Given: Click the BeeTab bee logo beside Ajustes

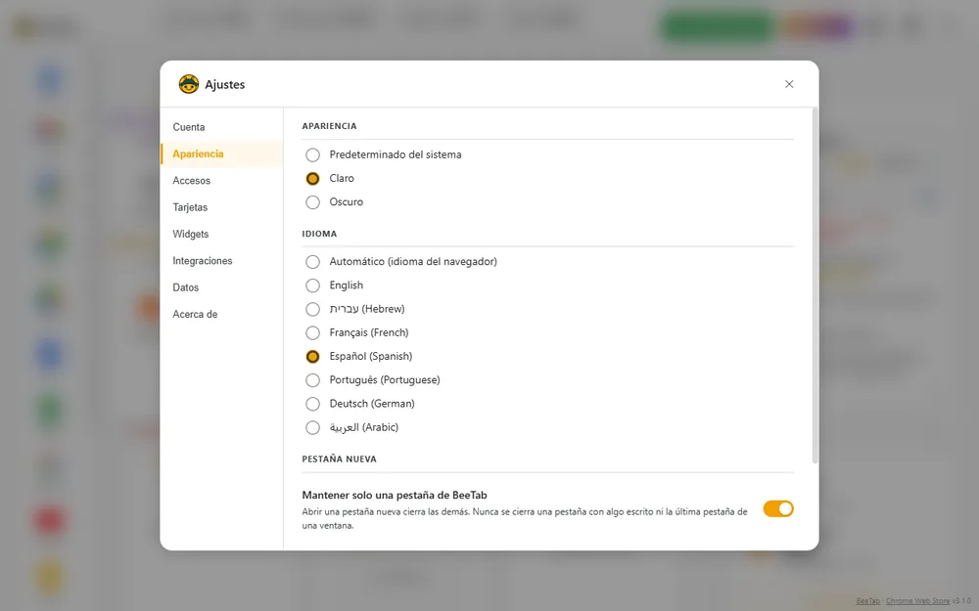Looking at the screenshot, I should pyautogui.click(x=189, y=84).
